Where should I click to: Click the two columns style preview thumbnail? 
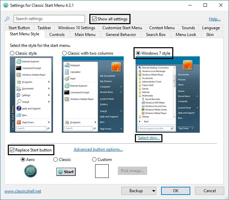pos(93,95)
